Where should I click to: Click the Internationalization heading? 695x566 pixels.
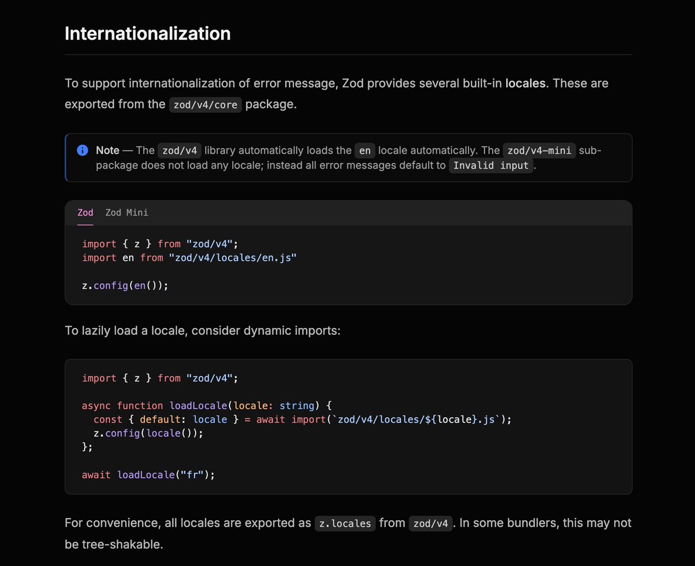click(148, 33)
